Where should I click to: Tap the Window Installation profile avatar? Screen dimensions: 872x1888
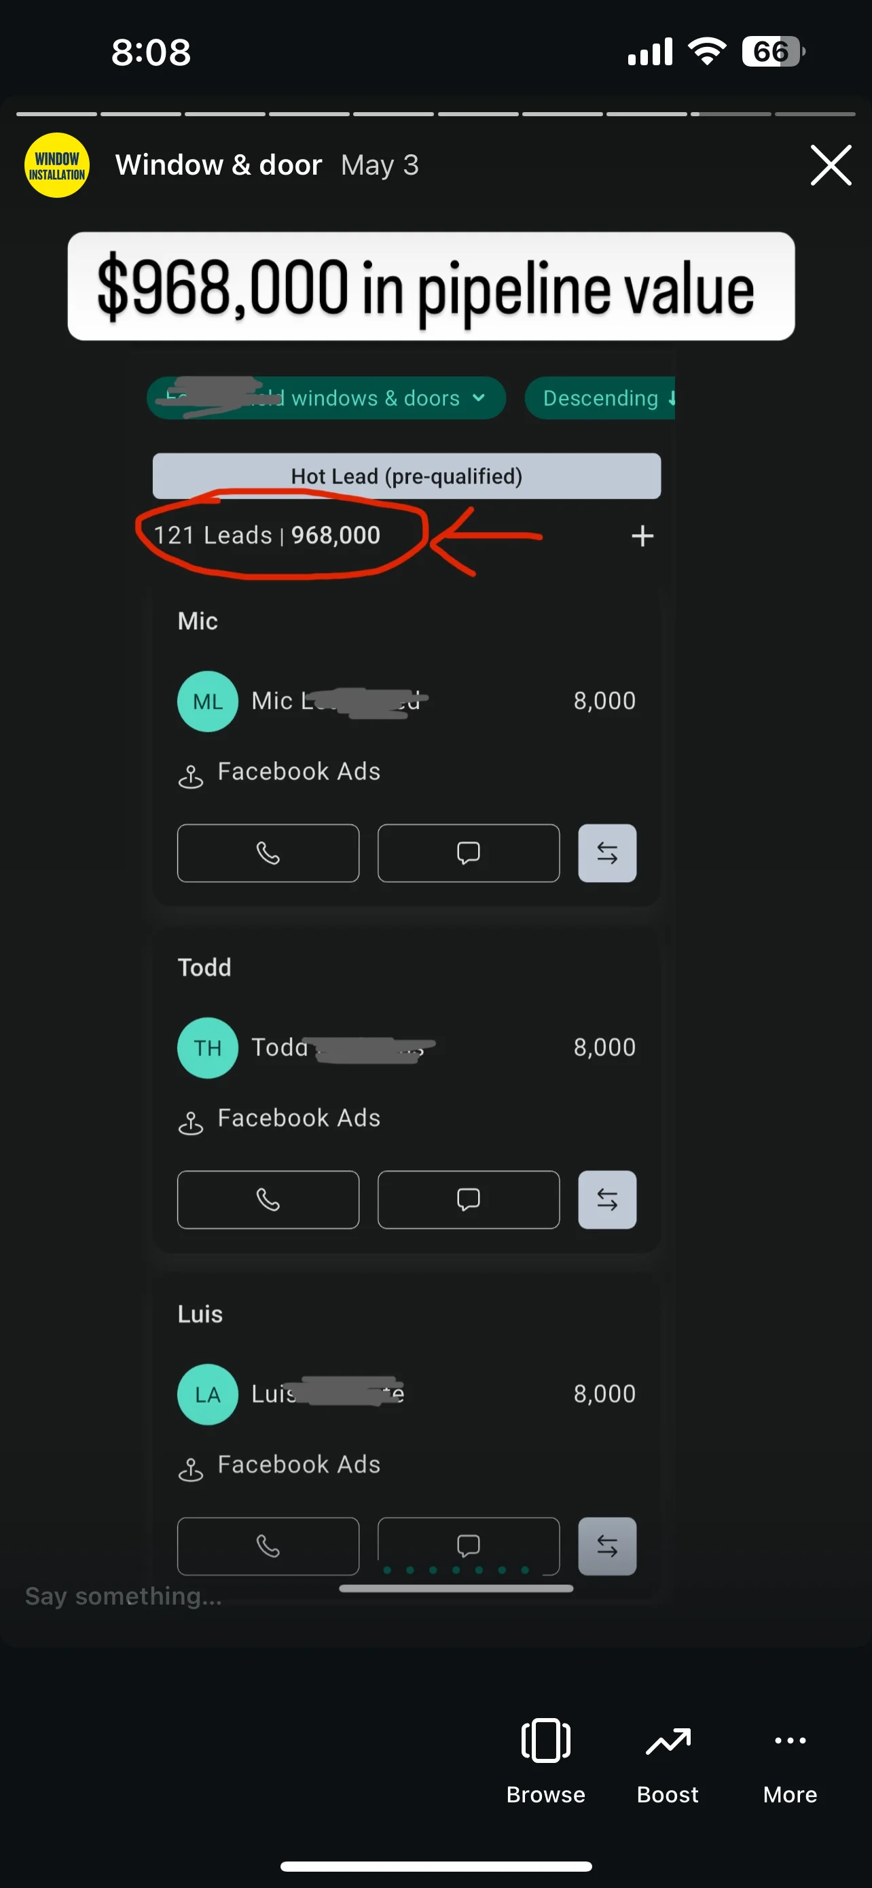[57, 166]
